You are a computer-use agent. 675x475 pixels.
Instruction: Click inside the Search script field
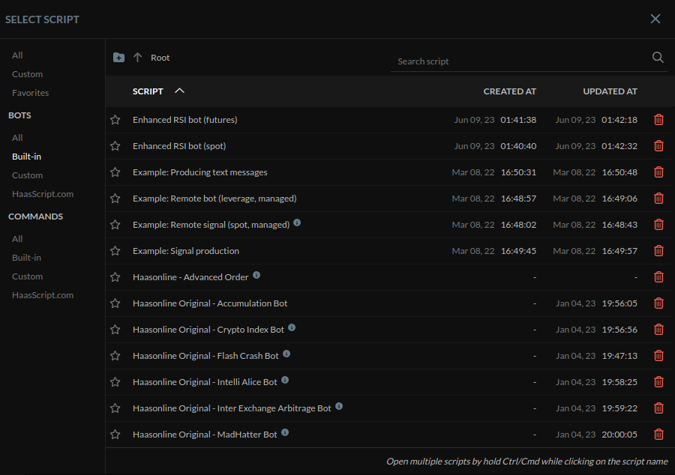click(487, 61)
